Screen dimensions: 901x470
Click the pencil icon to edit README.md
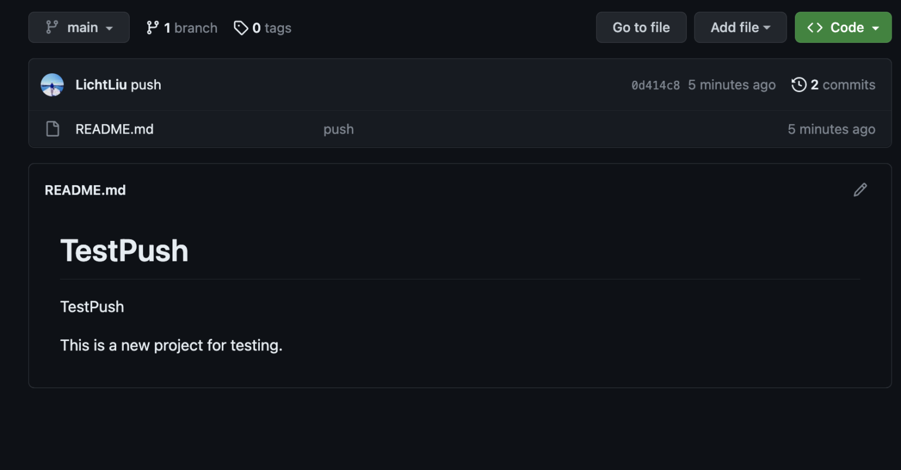[861, 189]
